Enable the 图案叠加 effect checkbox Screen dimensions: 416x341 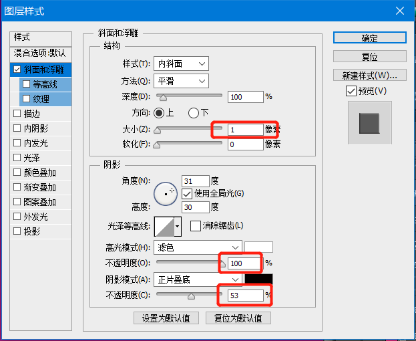tap(17, 202)
